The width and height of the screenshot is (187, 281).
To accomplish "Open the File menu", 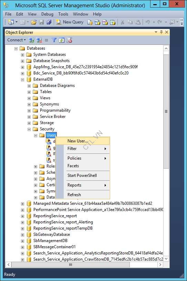I will (8, 14).
